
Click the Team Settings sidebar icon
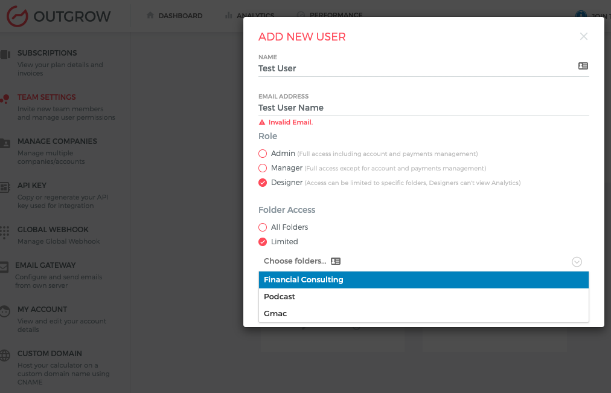(5, 99)
